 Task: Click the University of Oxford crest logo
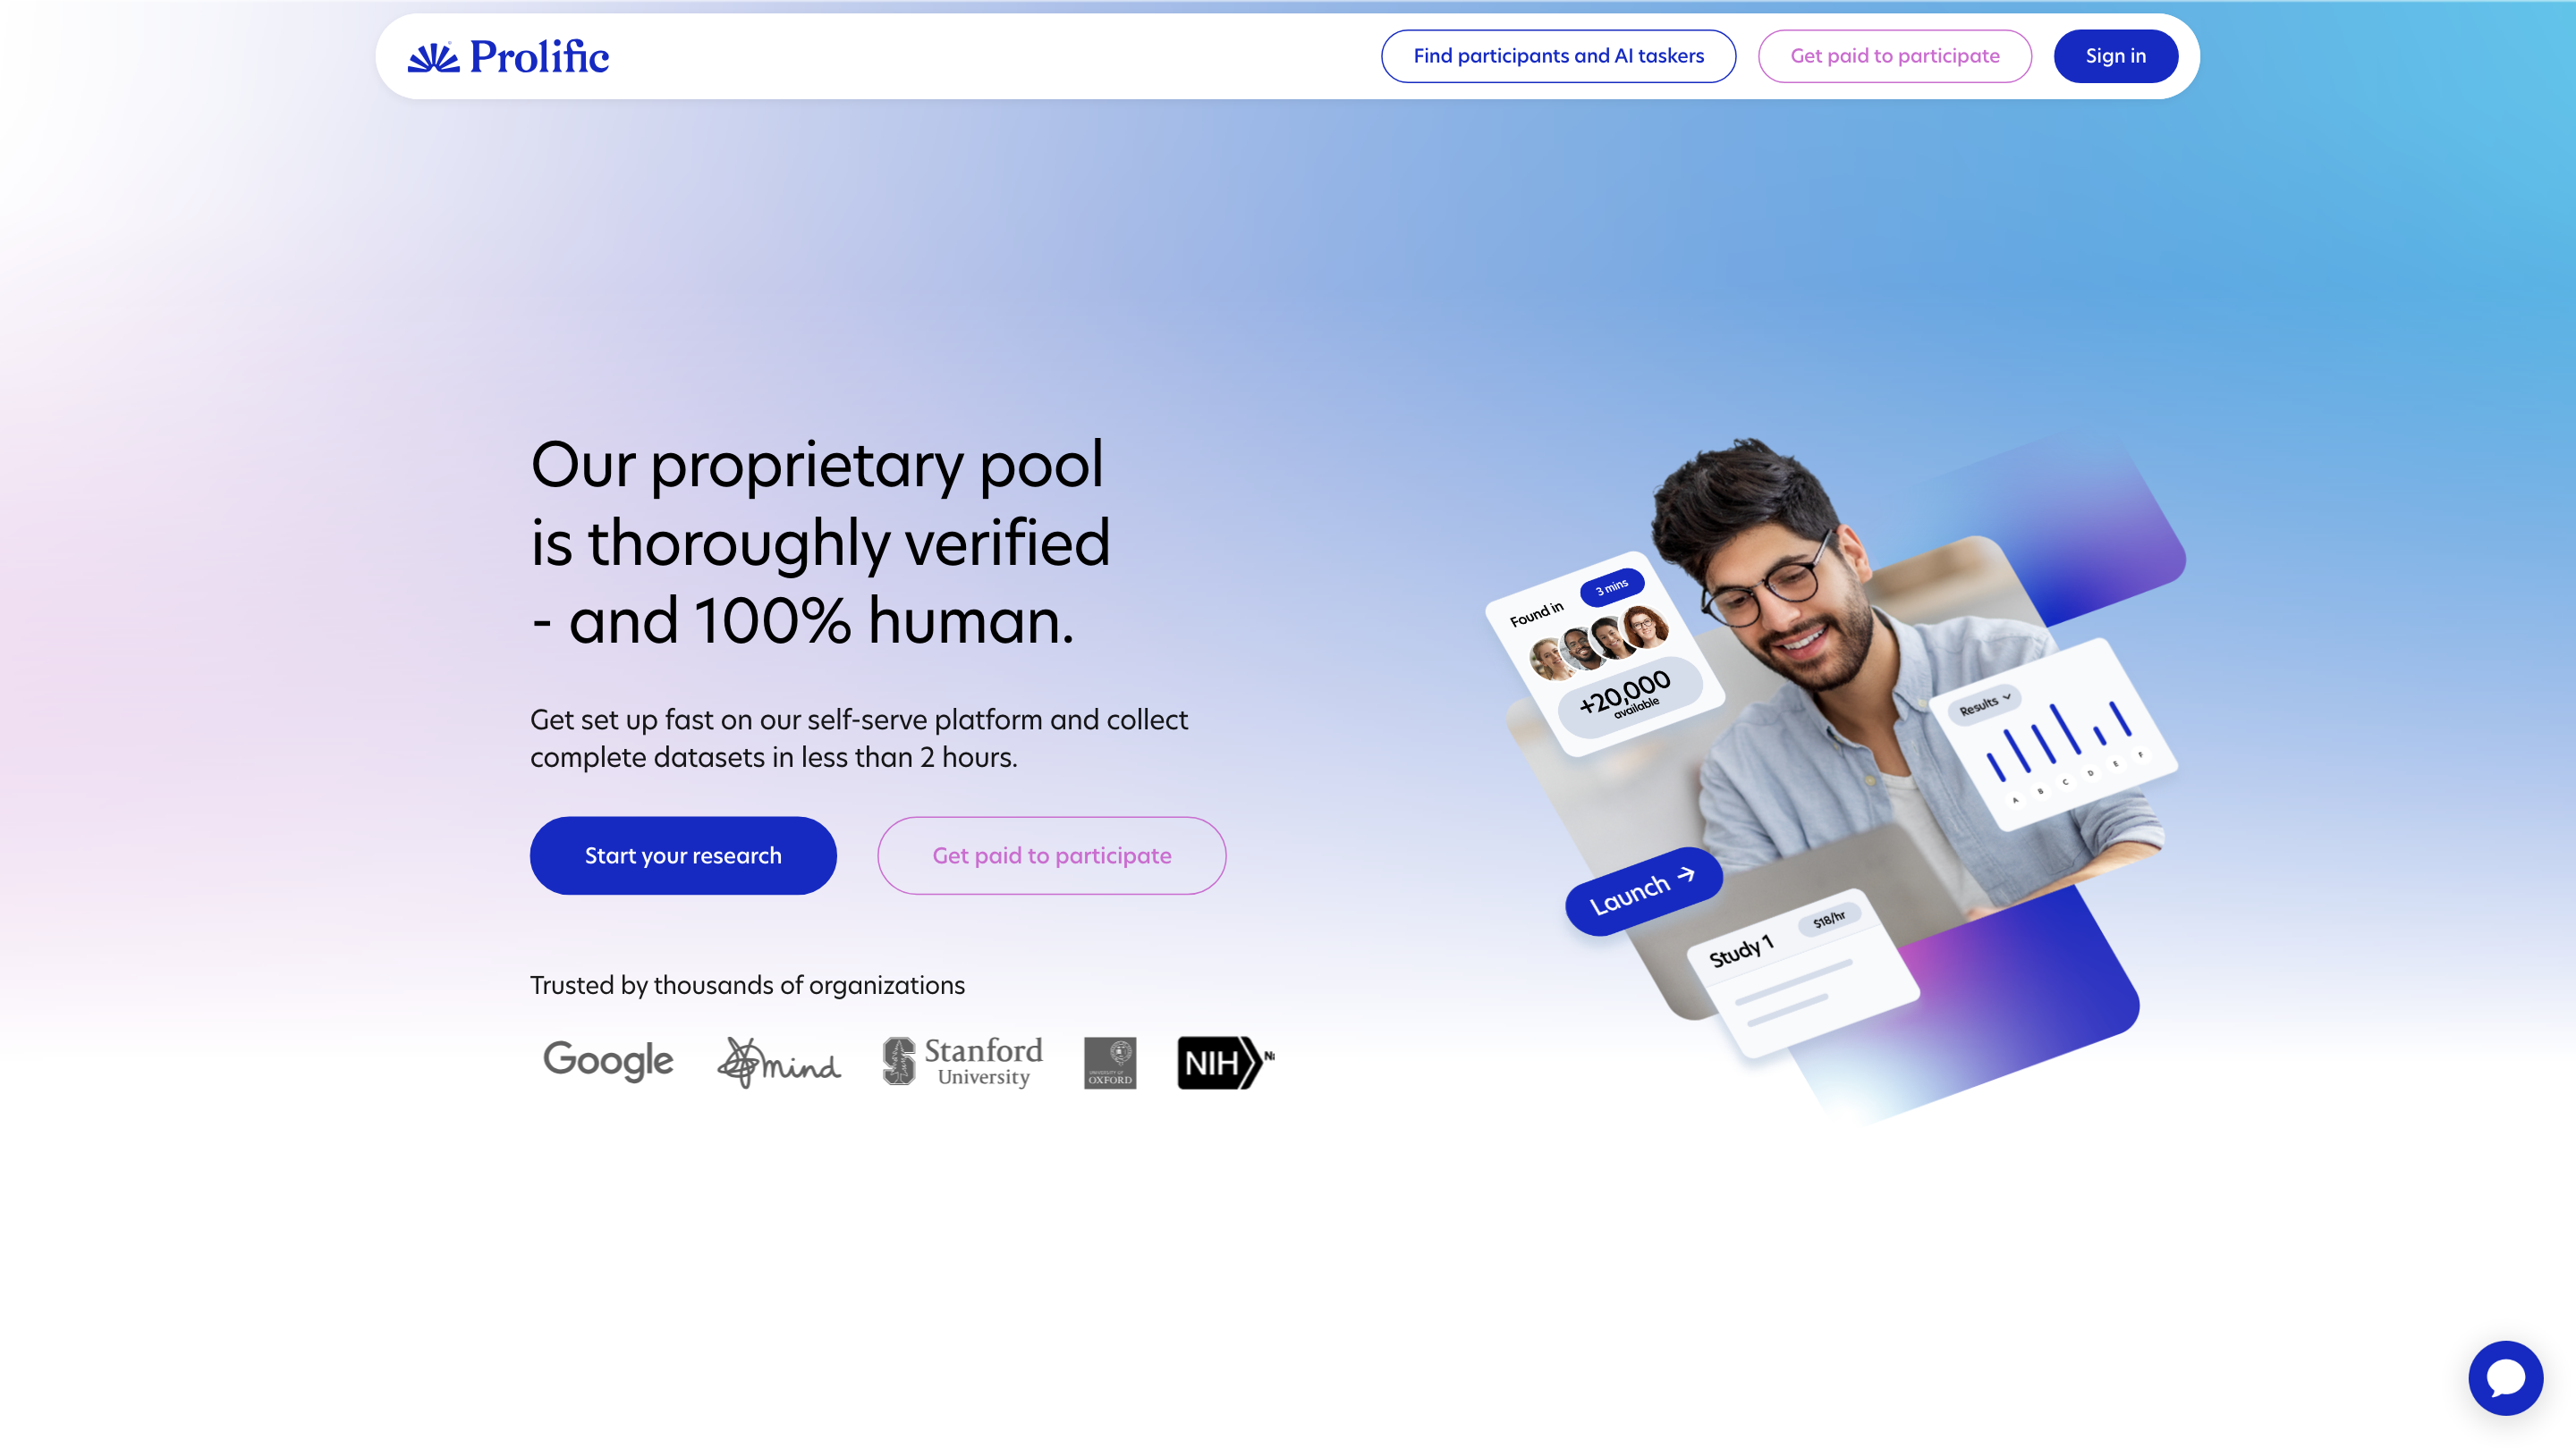(1110, 1062)
